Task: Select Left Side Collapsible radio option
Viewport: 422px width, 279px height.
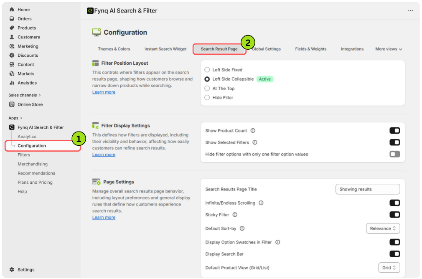Action: pyautogui.click(x=207, y=79)
